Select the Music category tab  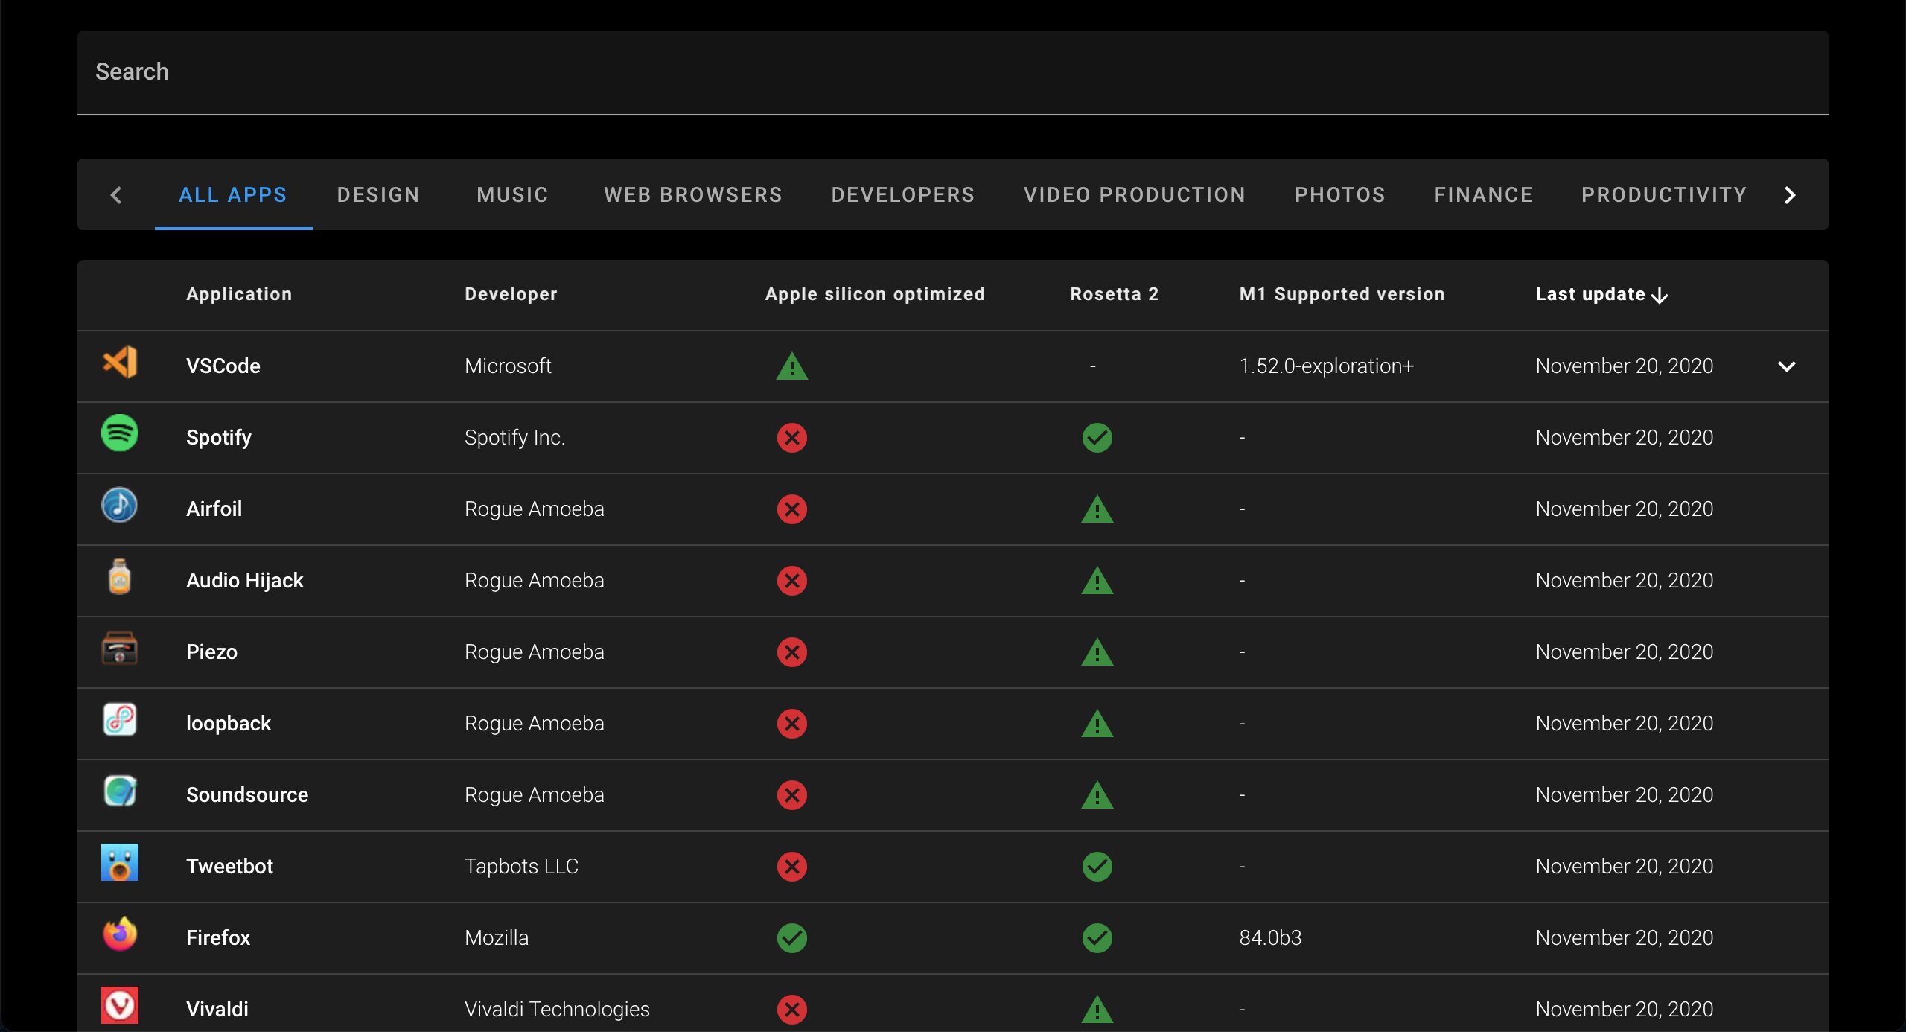point(512,195)
